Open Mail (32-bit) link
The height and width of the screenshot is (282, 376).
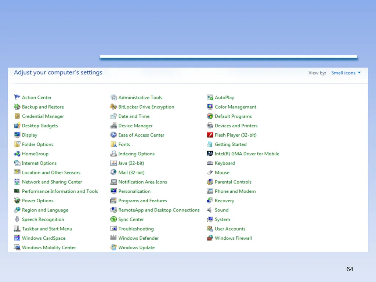131,173
